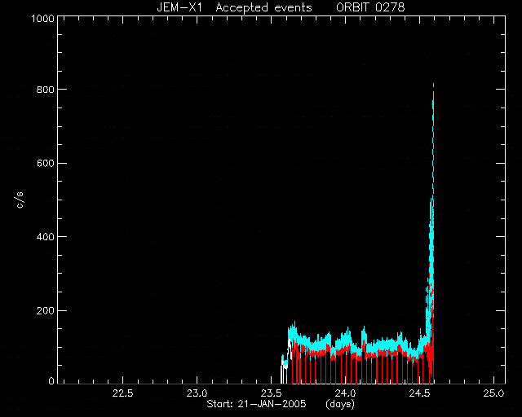Click the 0 y-axis origin label
Screen dimensions: 522x417
point(51,380)
